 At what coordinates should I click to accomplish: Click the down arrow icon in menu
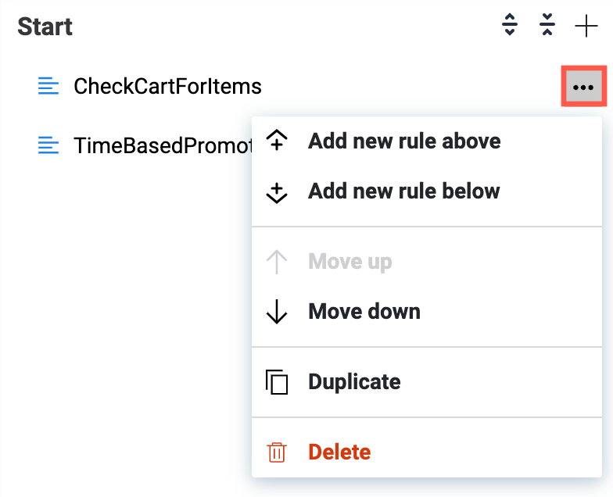[x=277, y=312]
